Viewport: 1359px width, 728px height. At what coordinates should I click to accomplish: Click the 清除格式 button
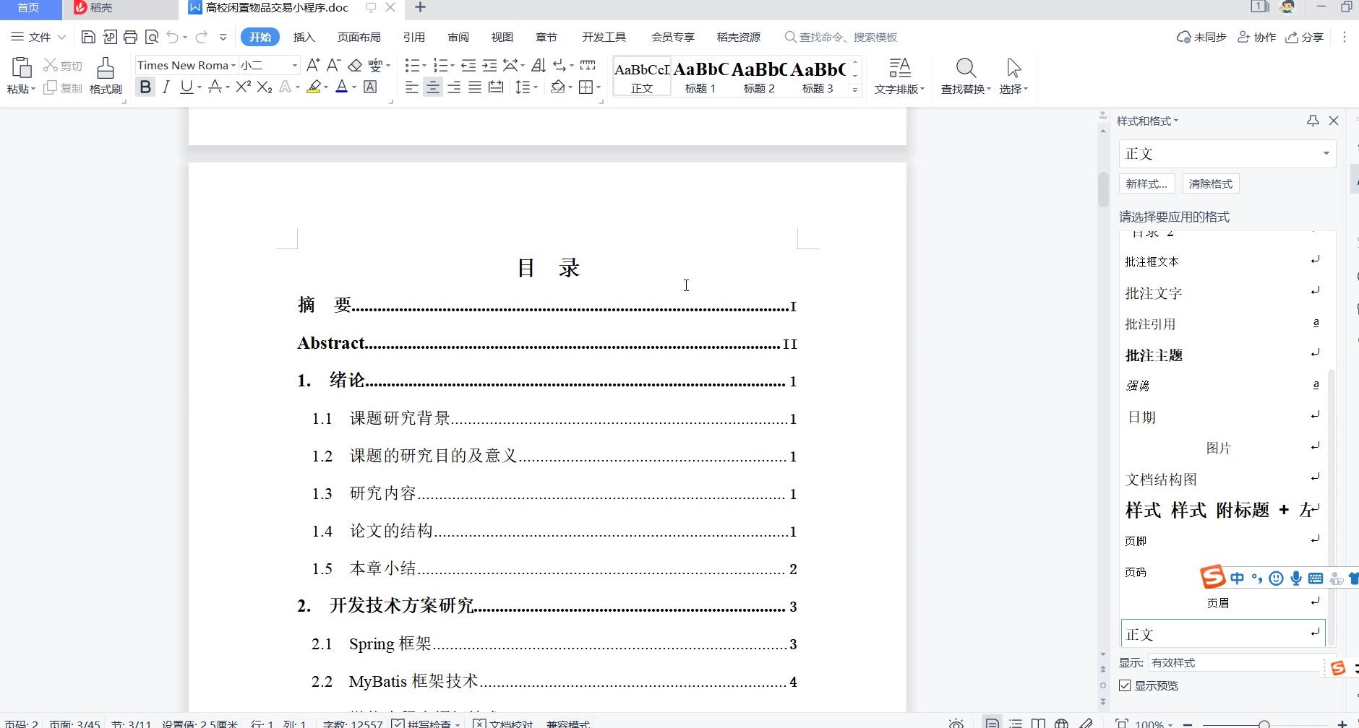click(1210, 183)
